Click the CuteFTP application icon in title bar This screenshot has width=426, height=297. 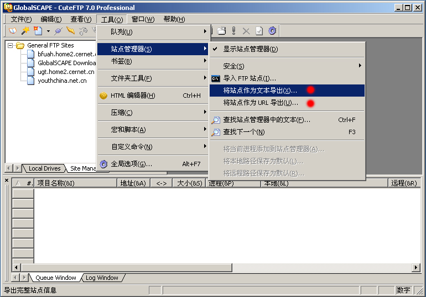(8, 8)
